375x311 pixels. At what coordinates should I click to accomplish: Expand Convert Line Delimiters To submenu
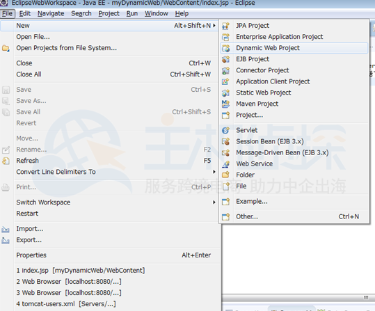[214, 172]
